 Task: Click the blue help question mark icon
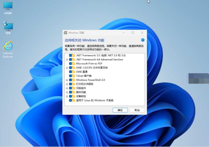(x=143, y=40)
